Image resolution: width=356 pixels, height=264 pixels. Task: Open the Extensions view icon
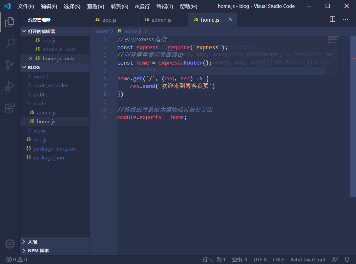(x=10, y=108)
